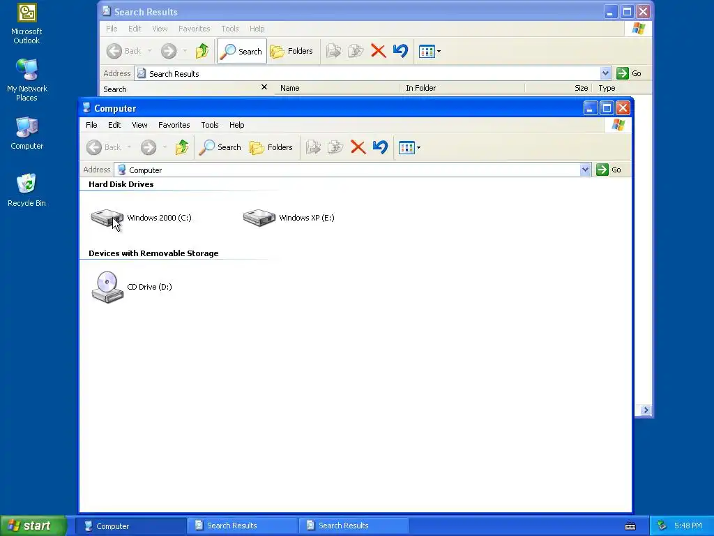Switch to Computer taskbar button
This screenshot has width=714, height=536.
131,526
